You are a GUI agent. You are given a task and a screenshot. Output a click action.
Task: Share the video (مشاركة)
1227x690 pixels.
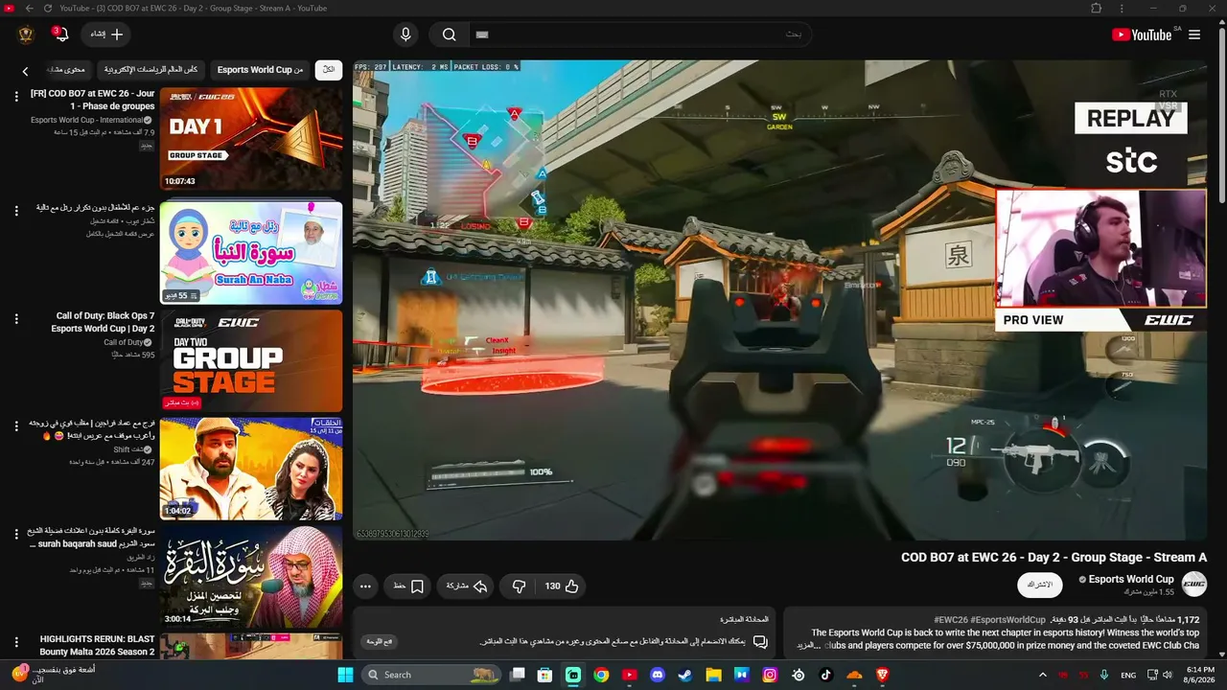coord(467,586)
